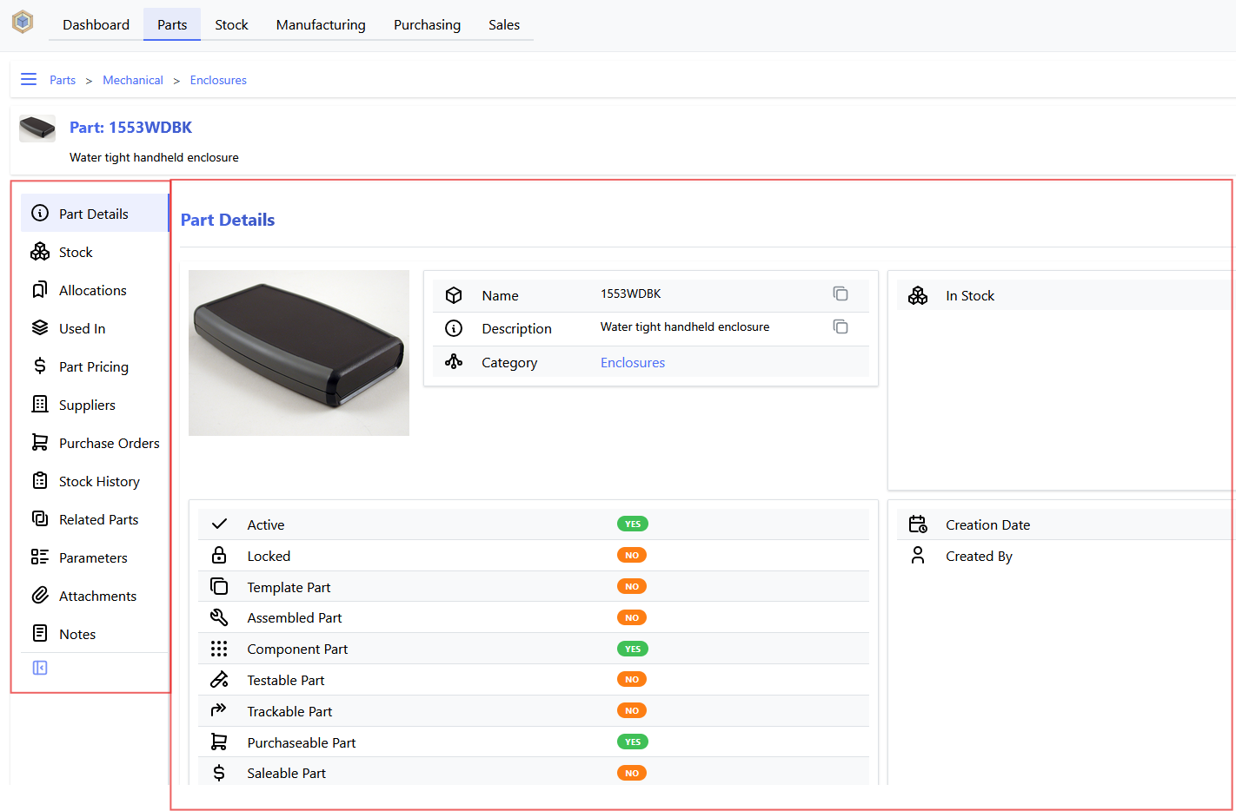Go to Mechanical in breadcrumbs

point(133,80)
